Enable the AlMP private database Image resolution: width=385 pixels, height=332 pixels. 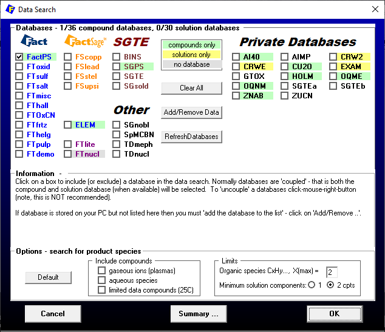tap(285, 57)
